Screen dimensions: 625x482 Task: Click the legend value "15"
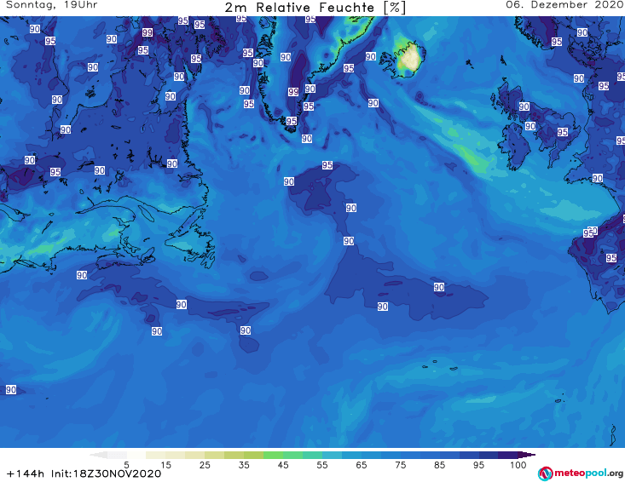pyautogui.click(x=165, y=465)
